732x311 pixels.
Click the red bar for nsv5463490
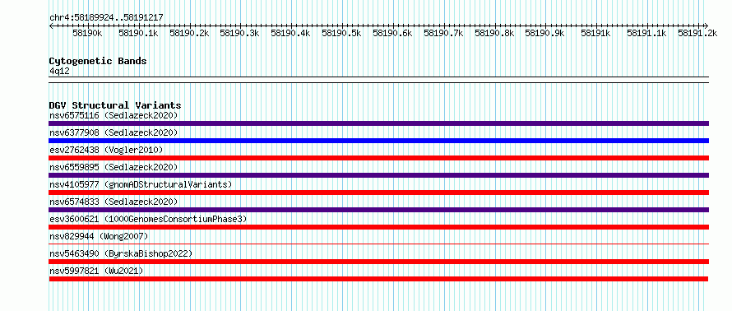coord(378,262)
